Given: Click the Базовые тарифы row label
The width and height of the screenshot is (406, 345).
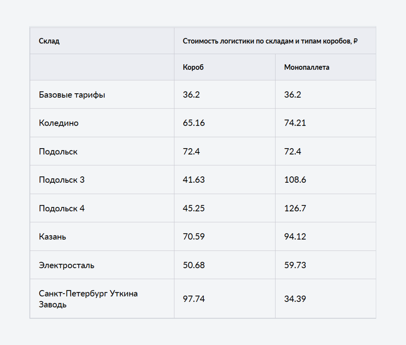Looking at the screenshot, I should (x=72, y=95).
